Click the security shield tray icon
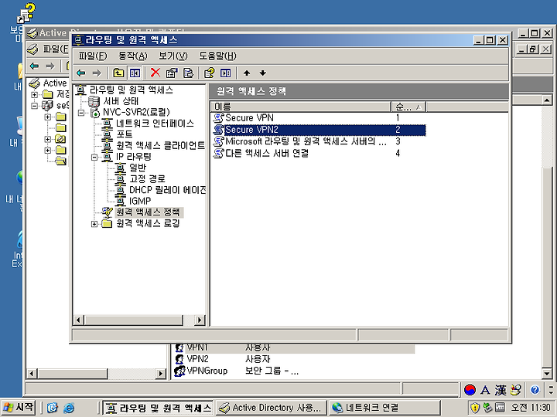Viewport: 557px width, 417px height. (474, 408)
